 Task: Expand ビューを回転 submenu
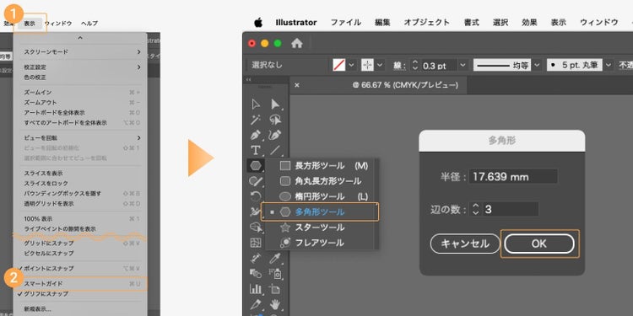pos(80,138)
